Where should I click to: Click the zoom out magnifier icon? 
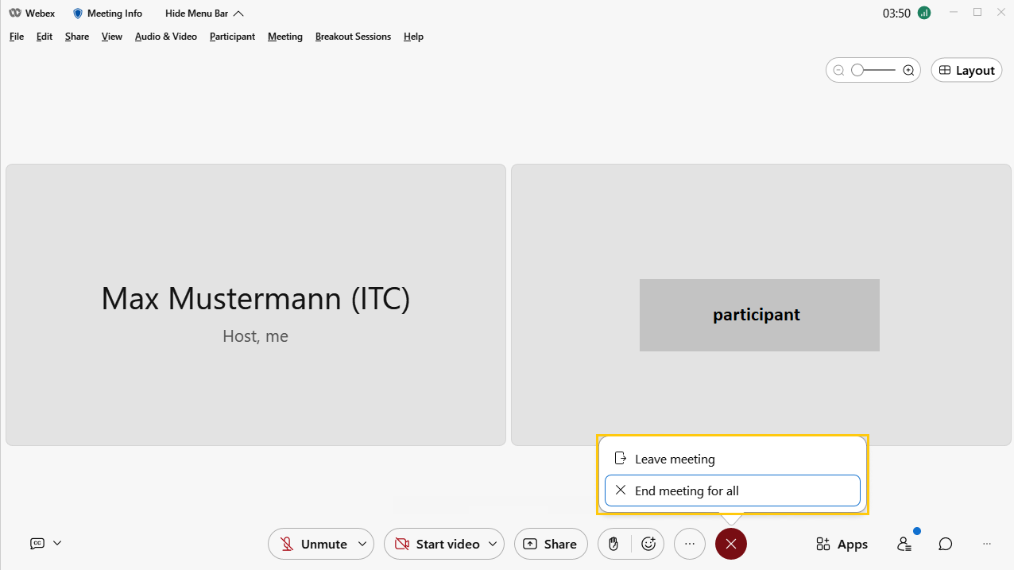pyautogui.click(x=838, y=70)
